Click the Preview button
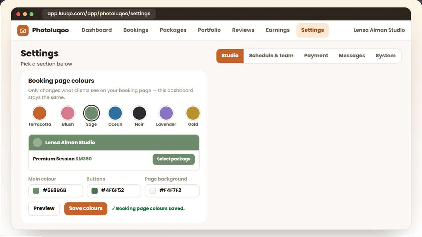The image size is (422, 237). pyautogui.click(x=44, y=209)
